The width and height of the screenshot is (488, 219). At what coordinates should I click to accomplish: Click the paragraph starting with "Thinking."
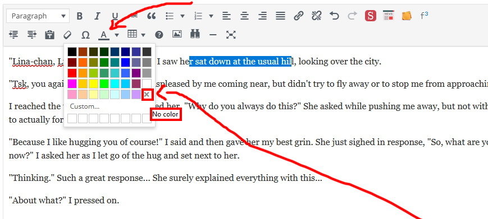(165, 178)
